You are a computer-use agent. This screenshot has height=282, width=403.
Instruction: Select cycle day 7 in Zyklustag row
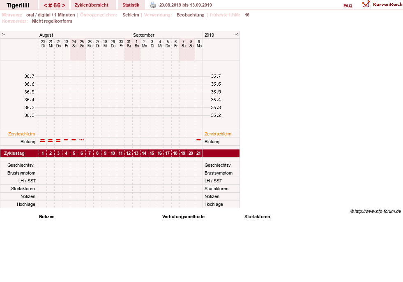(90, 153)
